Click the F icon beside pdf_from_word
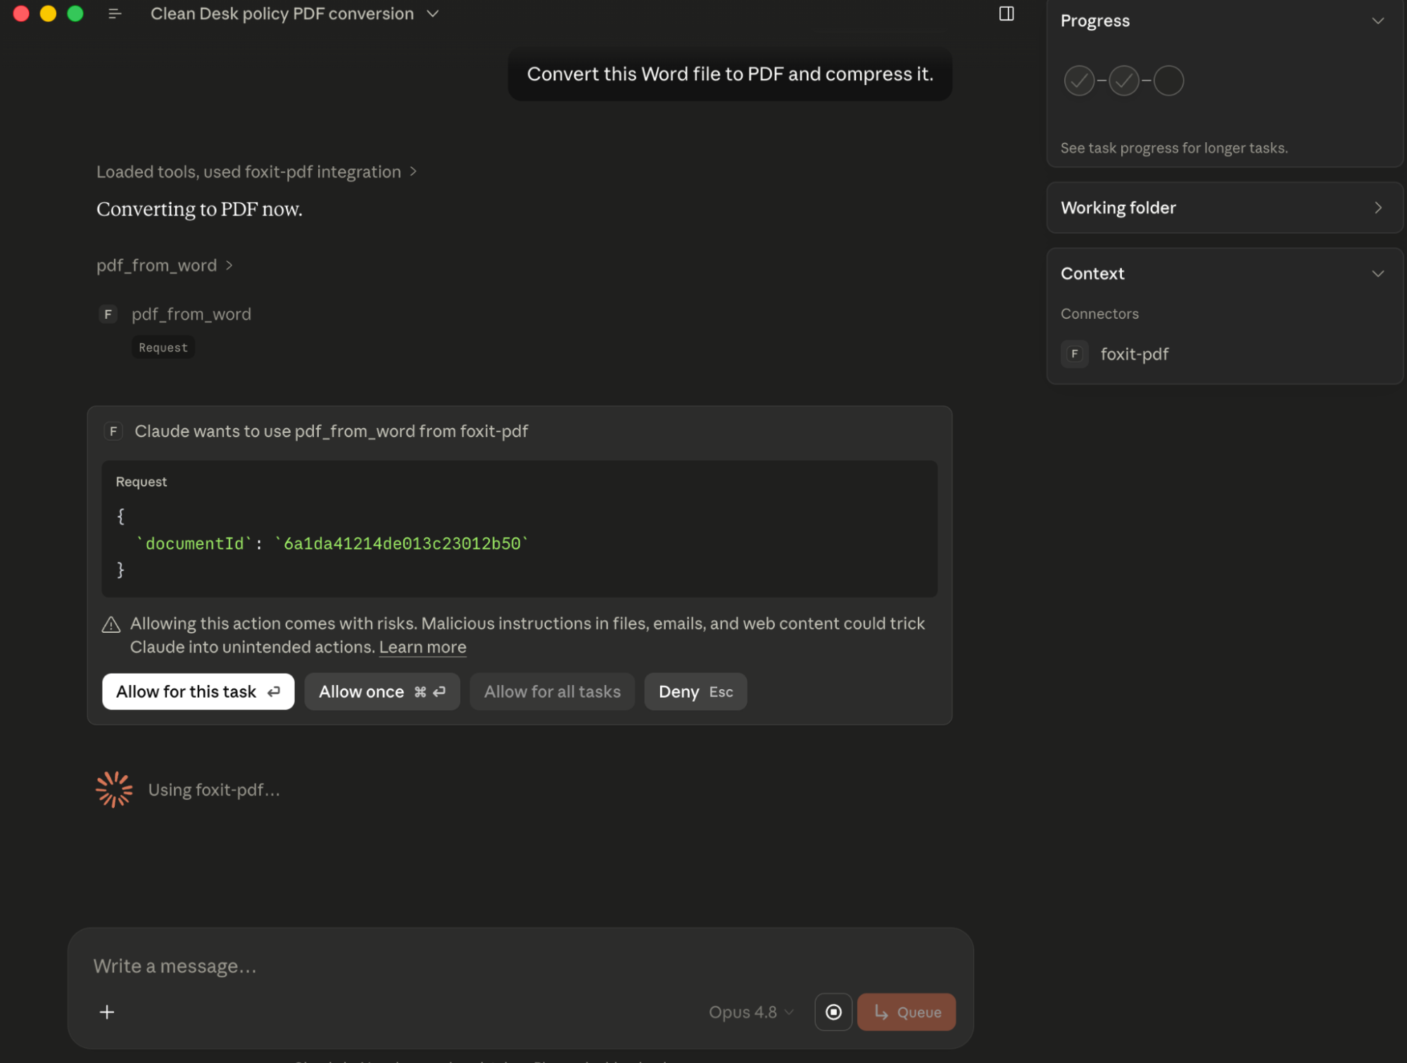 click(x=108, y=314)
